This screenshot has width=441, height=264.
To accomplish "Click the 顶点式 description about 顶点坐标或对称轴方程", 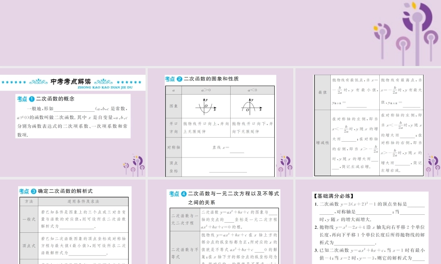I will coord(83,246).
